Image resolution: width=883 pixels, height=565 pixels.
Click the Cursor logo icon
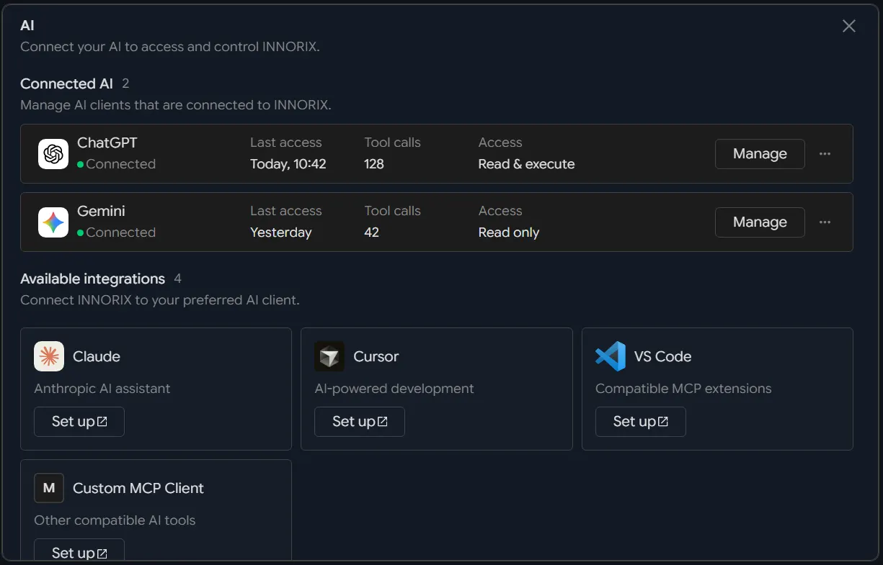click(x=329, y=356)
